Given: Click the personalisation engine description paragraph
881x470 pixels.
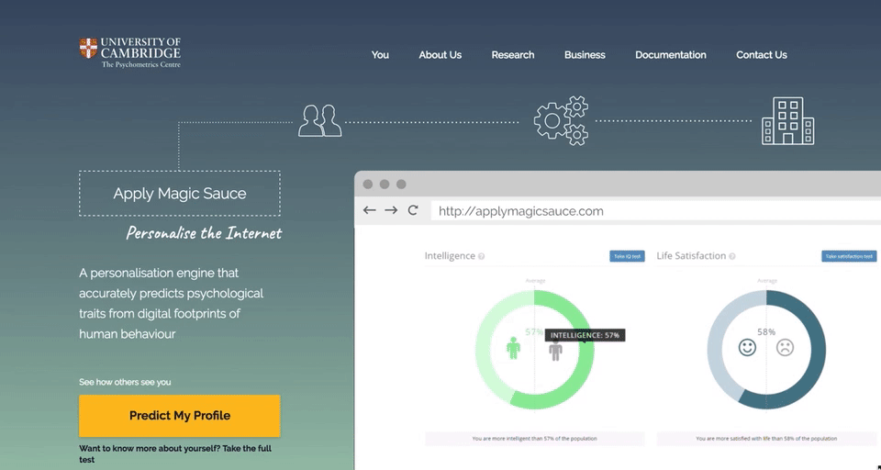Looking at the screenshot, I should click(x=172, y=304).
